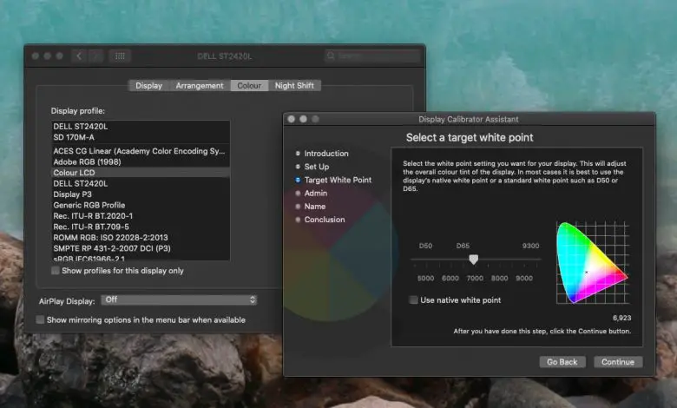The width and height of the screenshot is (677, 408).
Task: Select the Colour LCD profile
Action: 141,173
